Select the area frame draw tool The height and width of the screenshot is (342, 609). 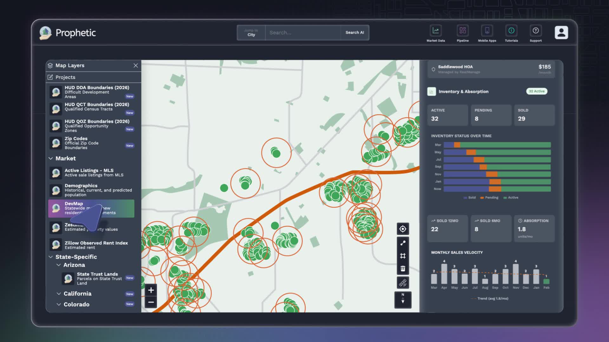403,256
